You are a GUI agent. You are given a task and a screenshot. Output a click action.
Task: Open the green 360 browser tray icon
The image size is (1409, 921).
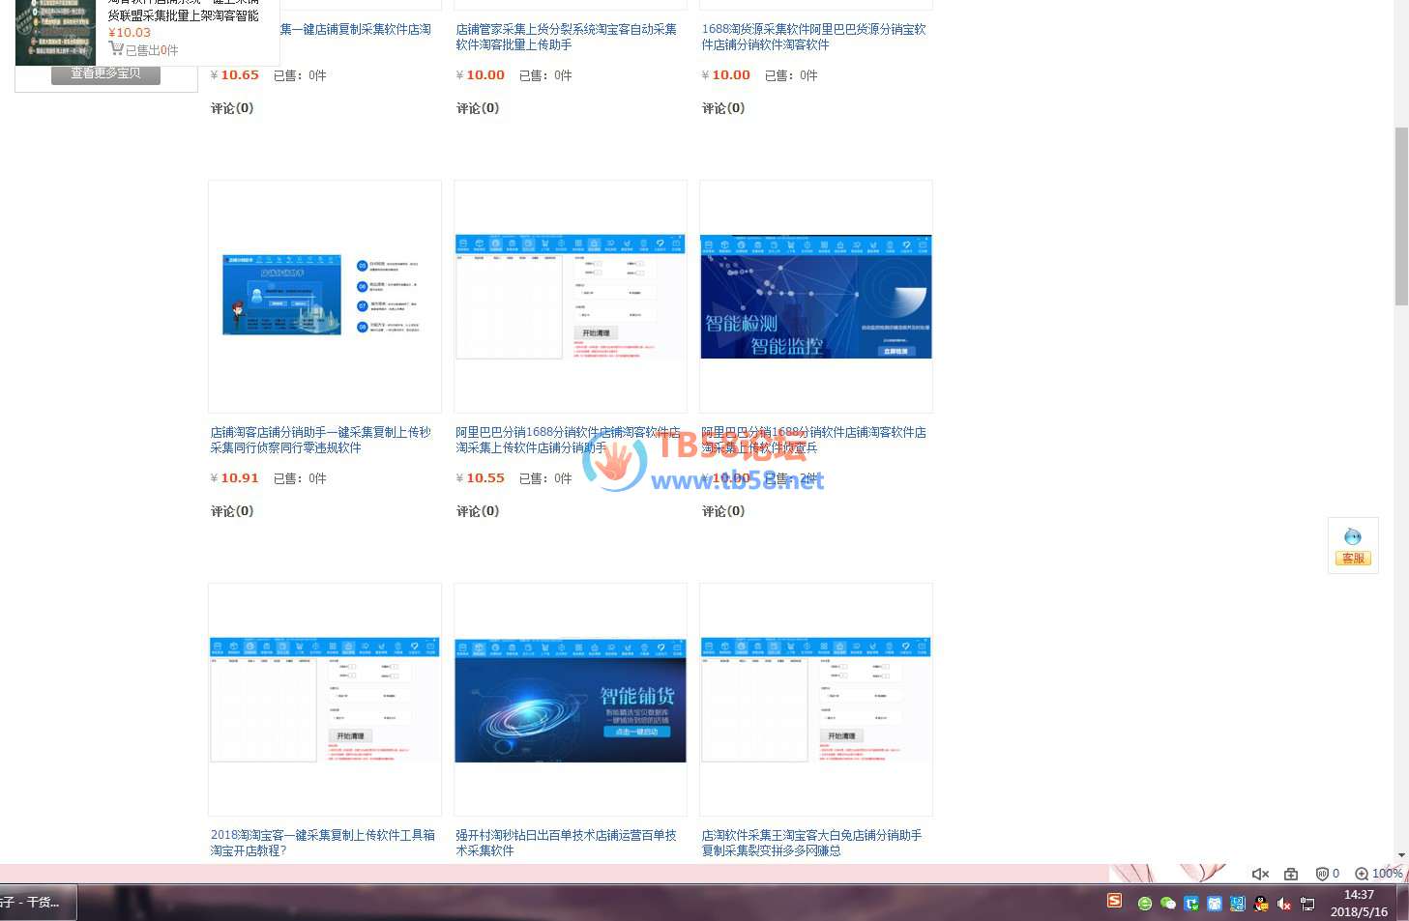[x=1145, y=904]
